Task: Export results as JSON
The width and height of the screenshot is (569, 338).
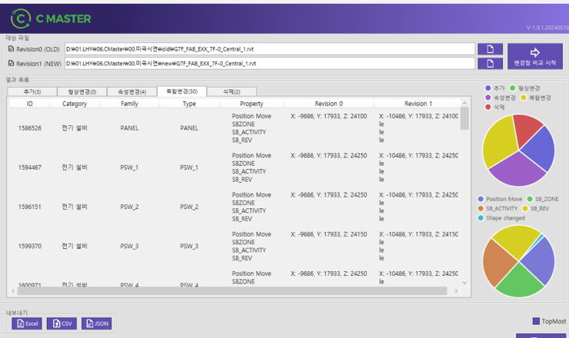Action: click(96, 323)
